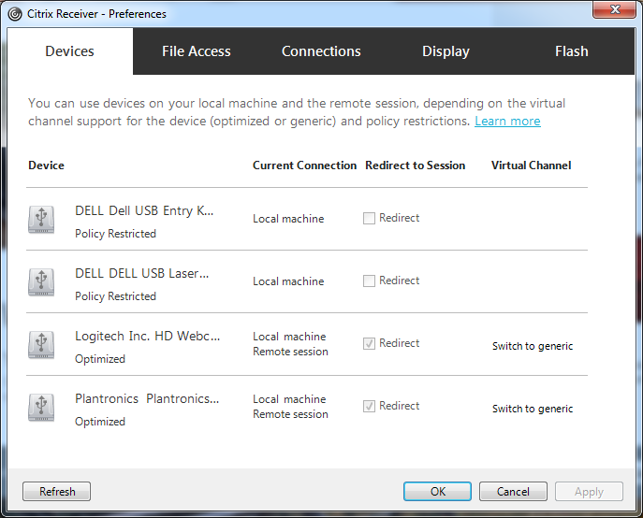The height and width of the screenshot is (518, 643).
Task: Toggle Redirect checkbox for Dell USB Entry Keyboard
Action: (x=370, y=219)
